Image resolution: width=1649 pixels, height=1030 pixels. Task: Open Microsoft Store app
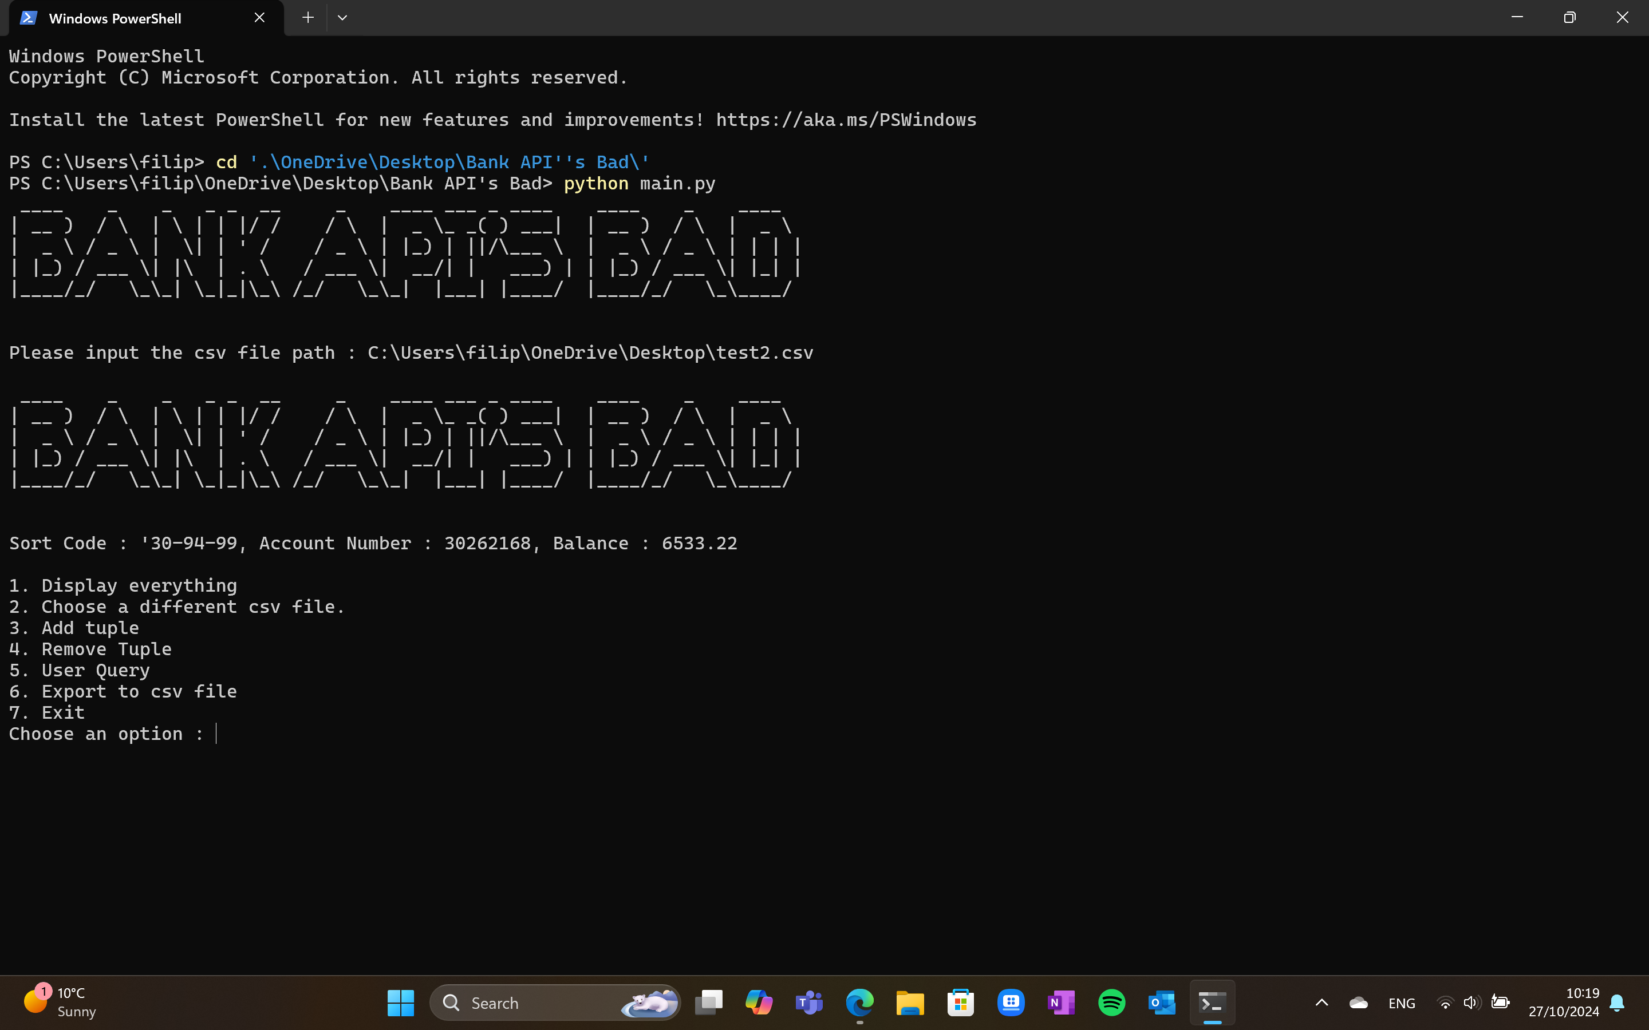[960, 1003]
